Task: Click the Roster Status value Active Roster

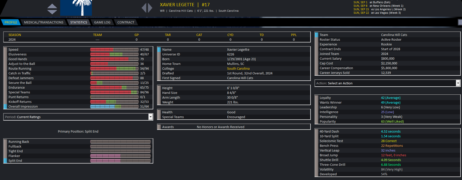Action: (391, 39)
